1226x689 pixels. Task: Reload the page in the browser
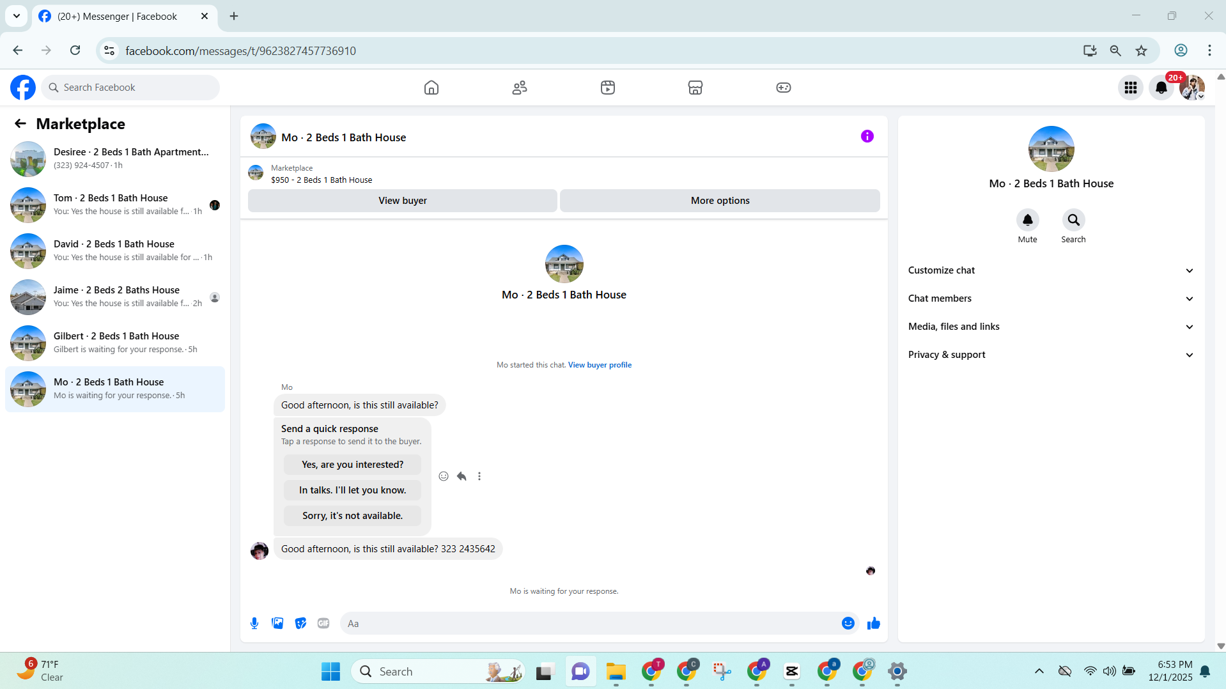click(75, 50)
